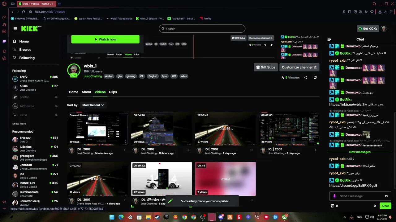The height and width of the screenshot is (222, 396).
Task: Collapse the Chat panel
Action: (x=329, y=39)
